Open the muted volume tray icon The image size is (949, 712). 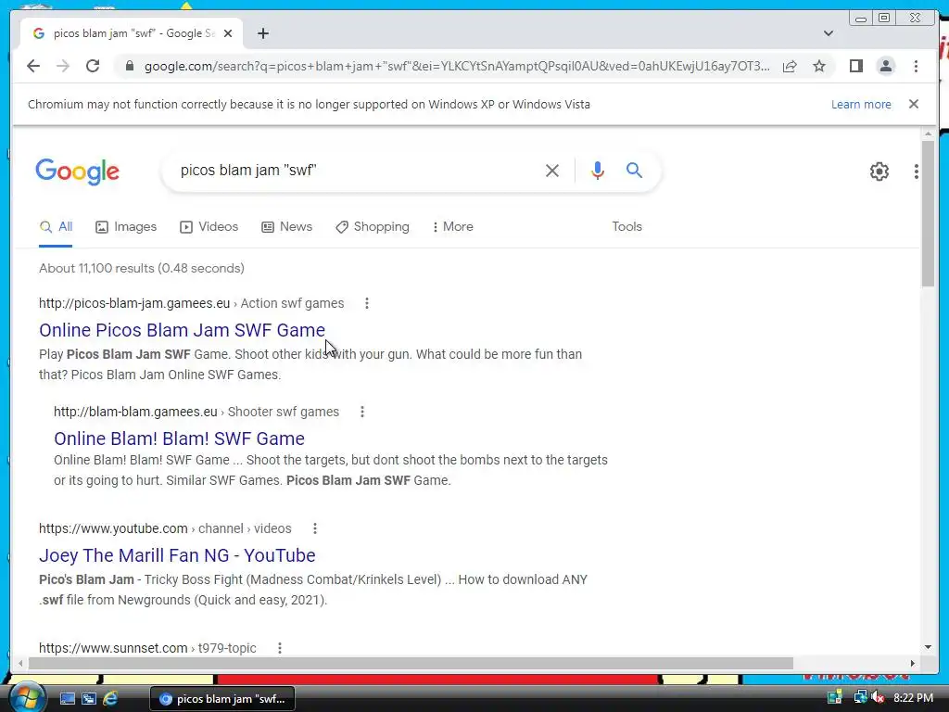pyautogui.click(x=878, y=698)
